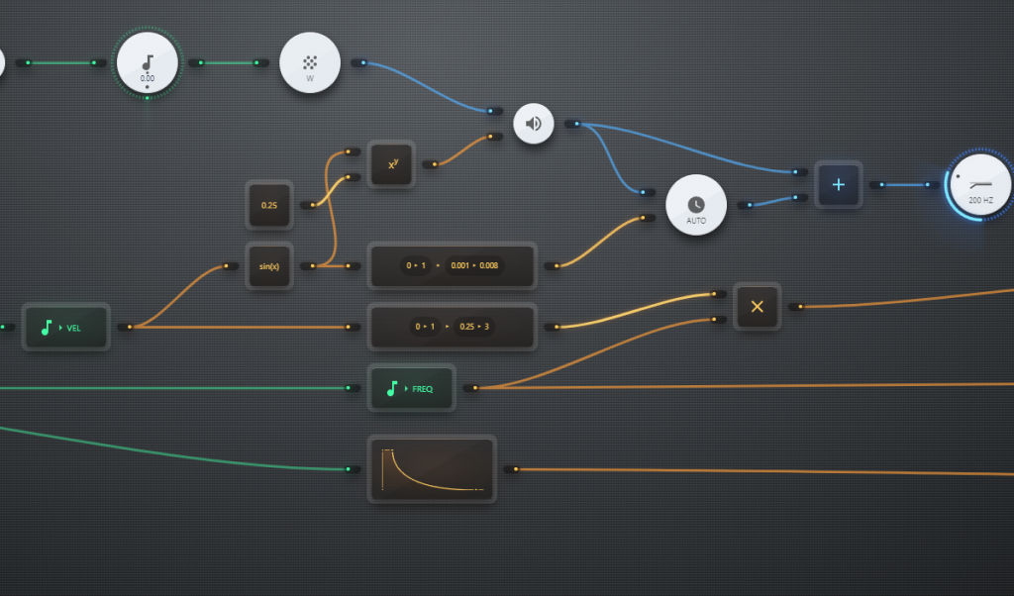Edit the 0.001 › 0.008 output range
Image resolution: width=1014 pixels, height=596 pixels.
pyautogui.click(x=474, y=264)
